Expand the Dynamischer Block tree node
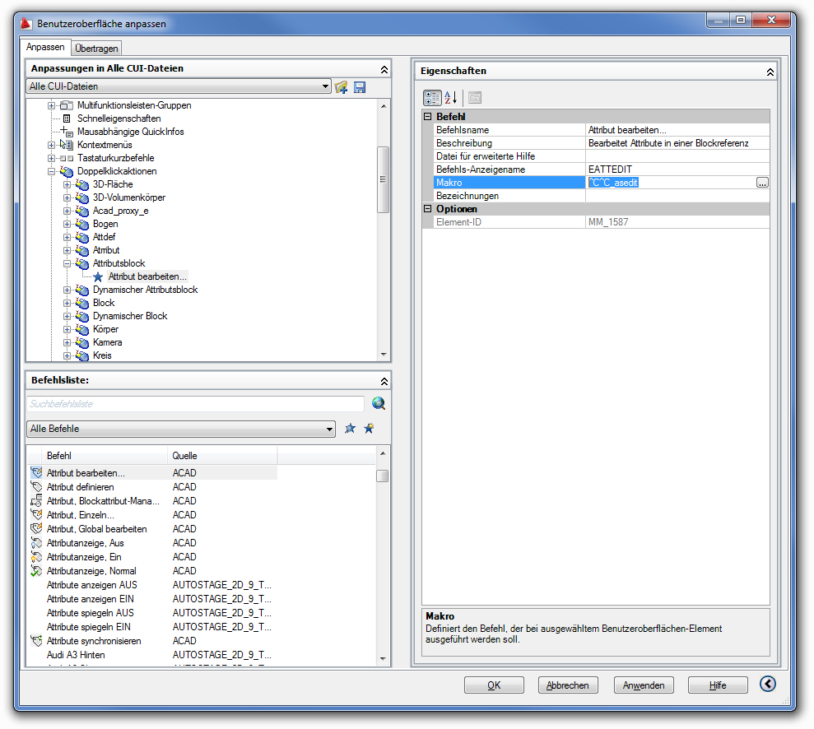 tap(67, 316)
